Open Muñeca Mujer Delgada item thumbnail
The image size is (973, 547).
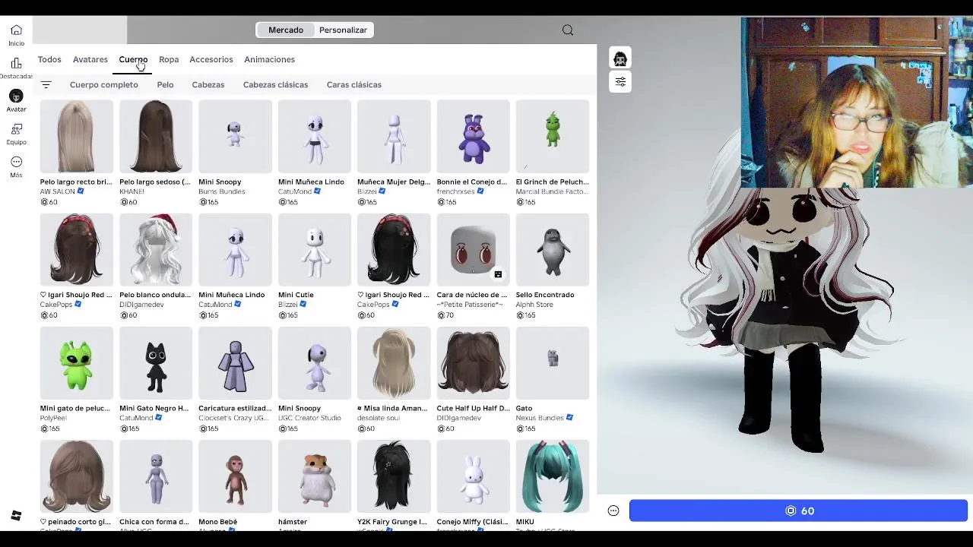pyautogui.click(x=394, y=137)
